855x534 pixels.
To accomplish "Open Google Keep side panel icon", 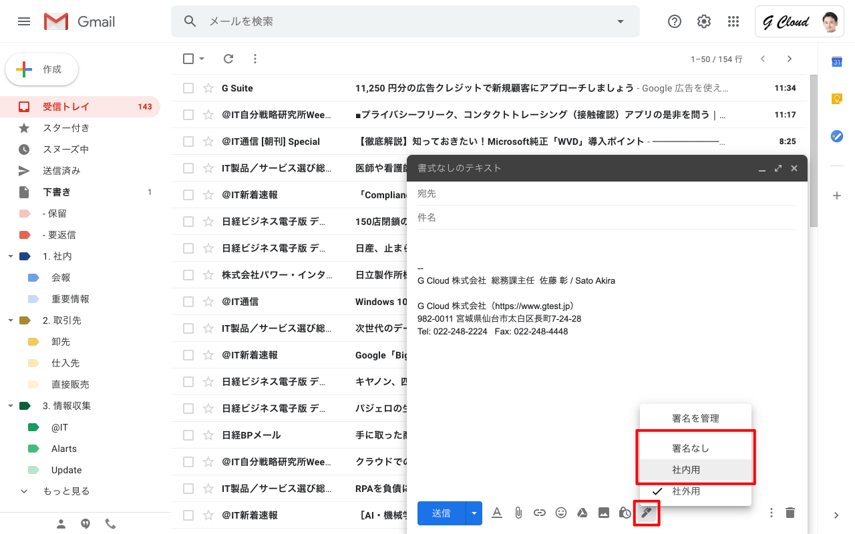I will (836, 99).
